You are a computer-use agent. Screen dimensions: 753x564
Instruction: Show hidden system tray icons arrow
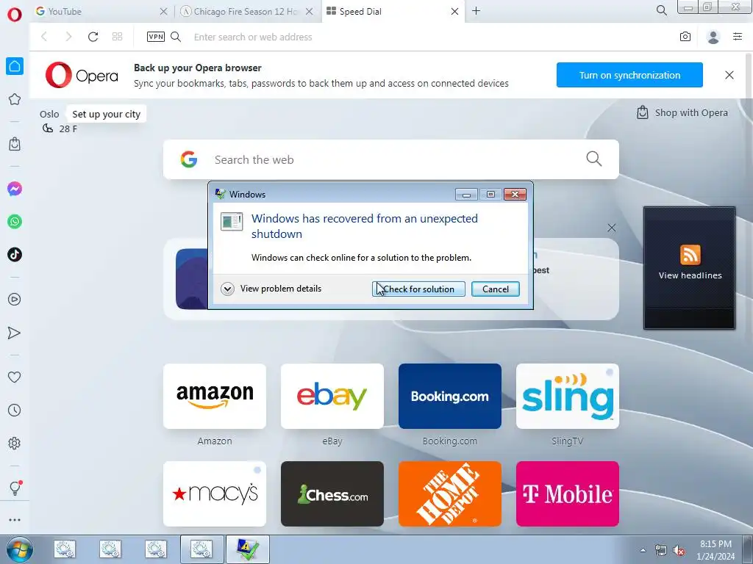643,550
